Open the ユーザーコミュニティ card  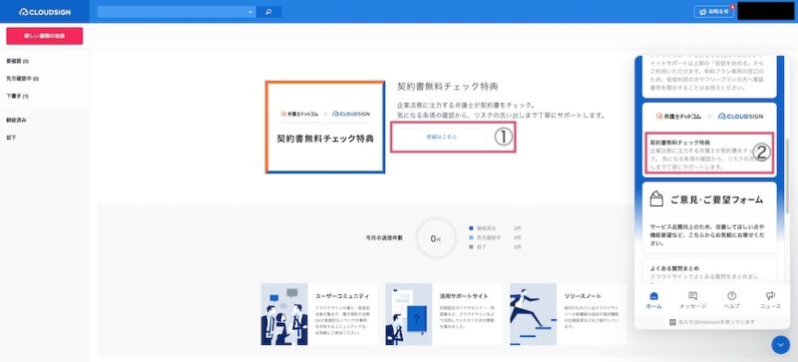[319, 314]
